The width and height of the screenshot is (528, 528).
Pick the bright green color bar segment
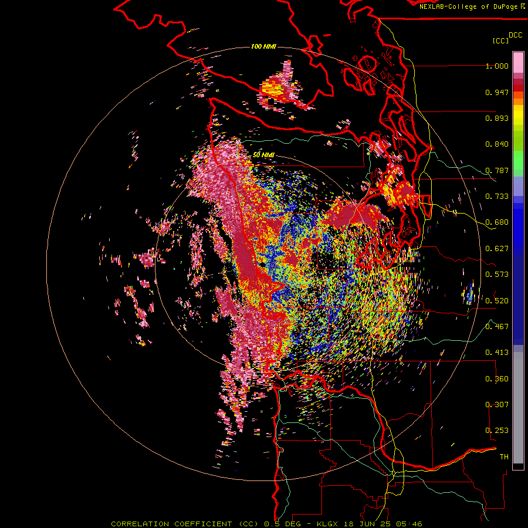[518, 160]
